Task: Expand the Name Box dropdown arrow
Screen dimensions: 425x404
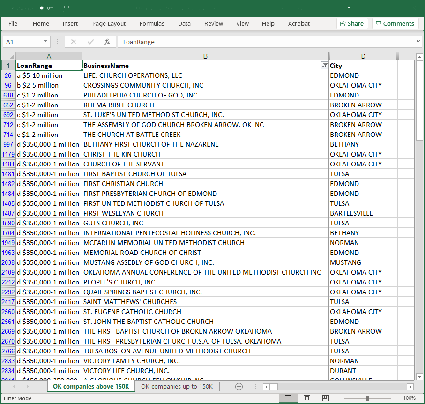Action: coord(45,42)
